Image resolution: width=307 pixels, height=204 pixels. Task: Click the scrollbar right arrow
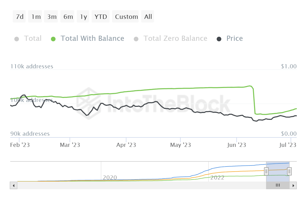coord(293,185)
